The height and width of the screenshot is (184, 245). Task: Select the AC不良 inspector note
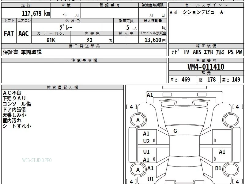click(12, 93)
